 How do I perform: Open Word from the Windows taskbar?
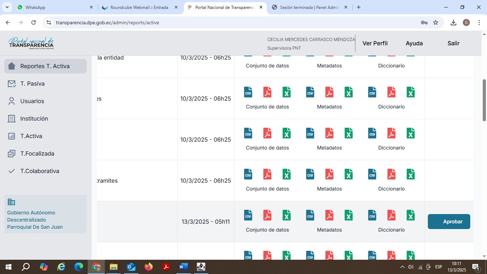[x=183, y=267]
